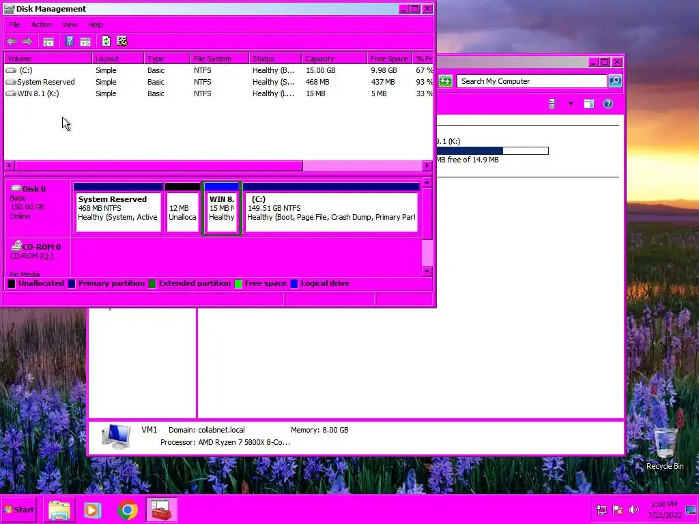Image resolution: width=699 pixels, height=524 pixels.
Task: Open the File menu
Action: point(15,25)
